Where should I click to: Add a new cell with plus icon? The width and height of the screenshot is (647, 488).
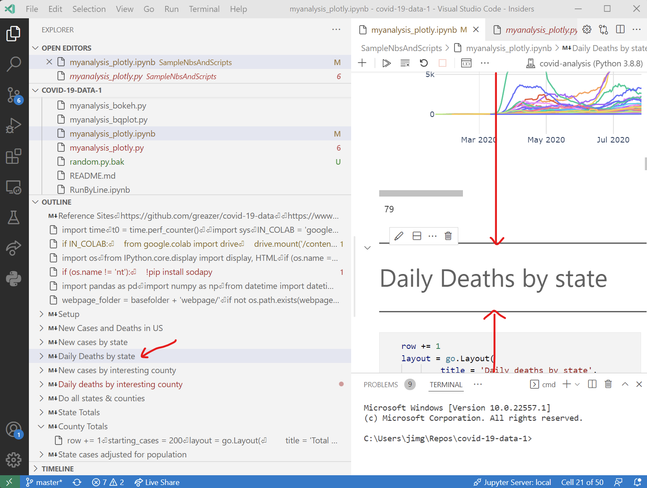362,63
